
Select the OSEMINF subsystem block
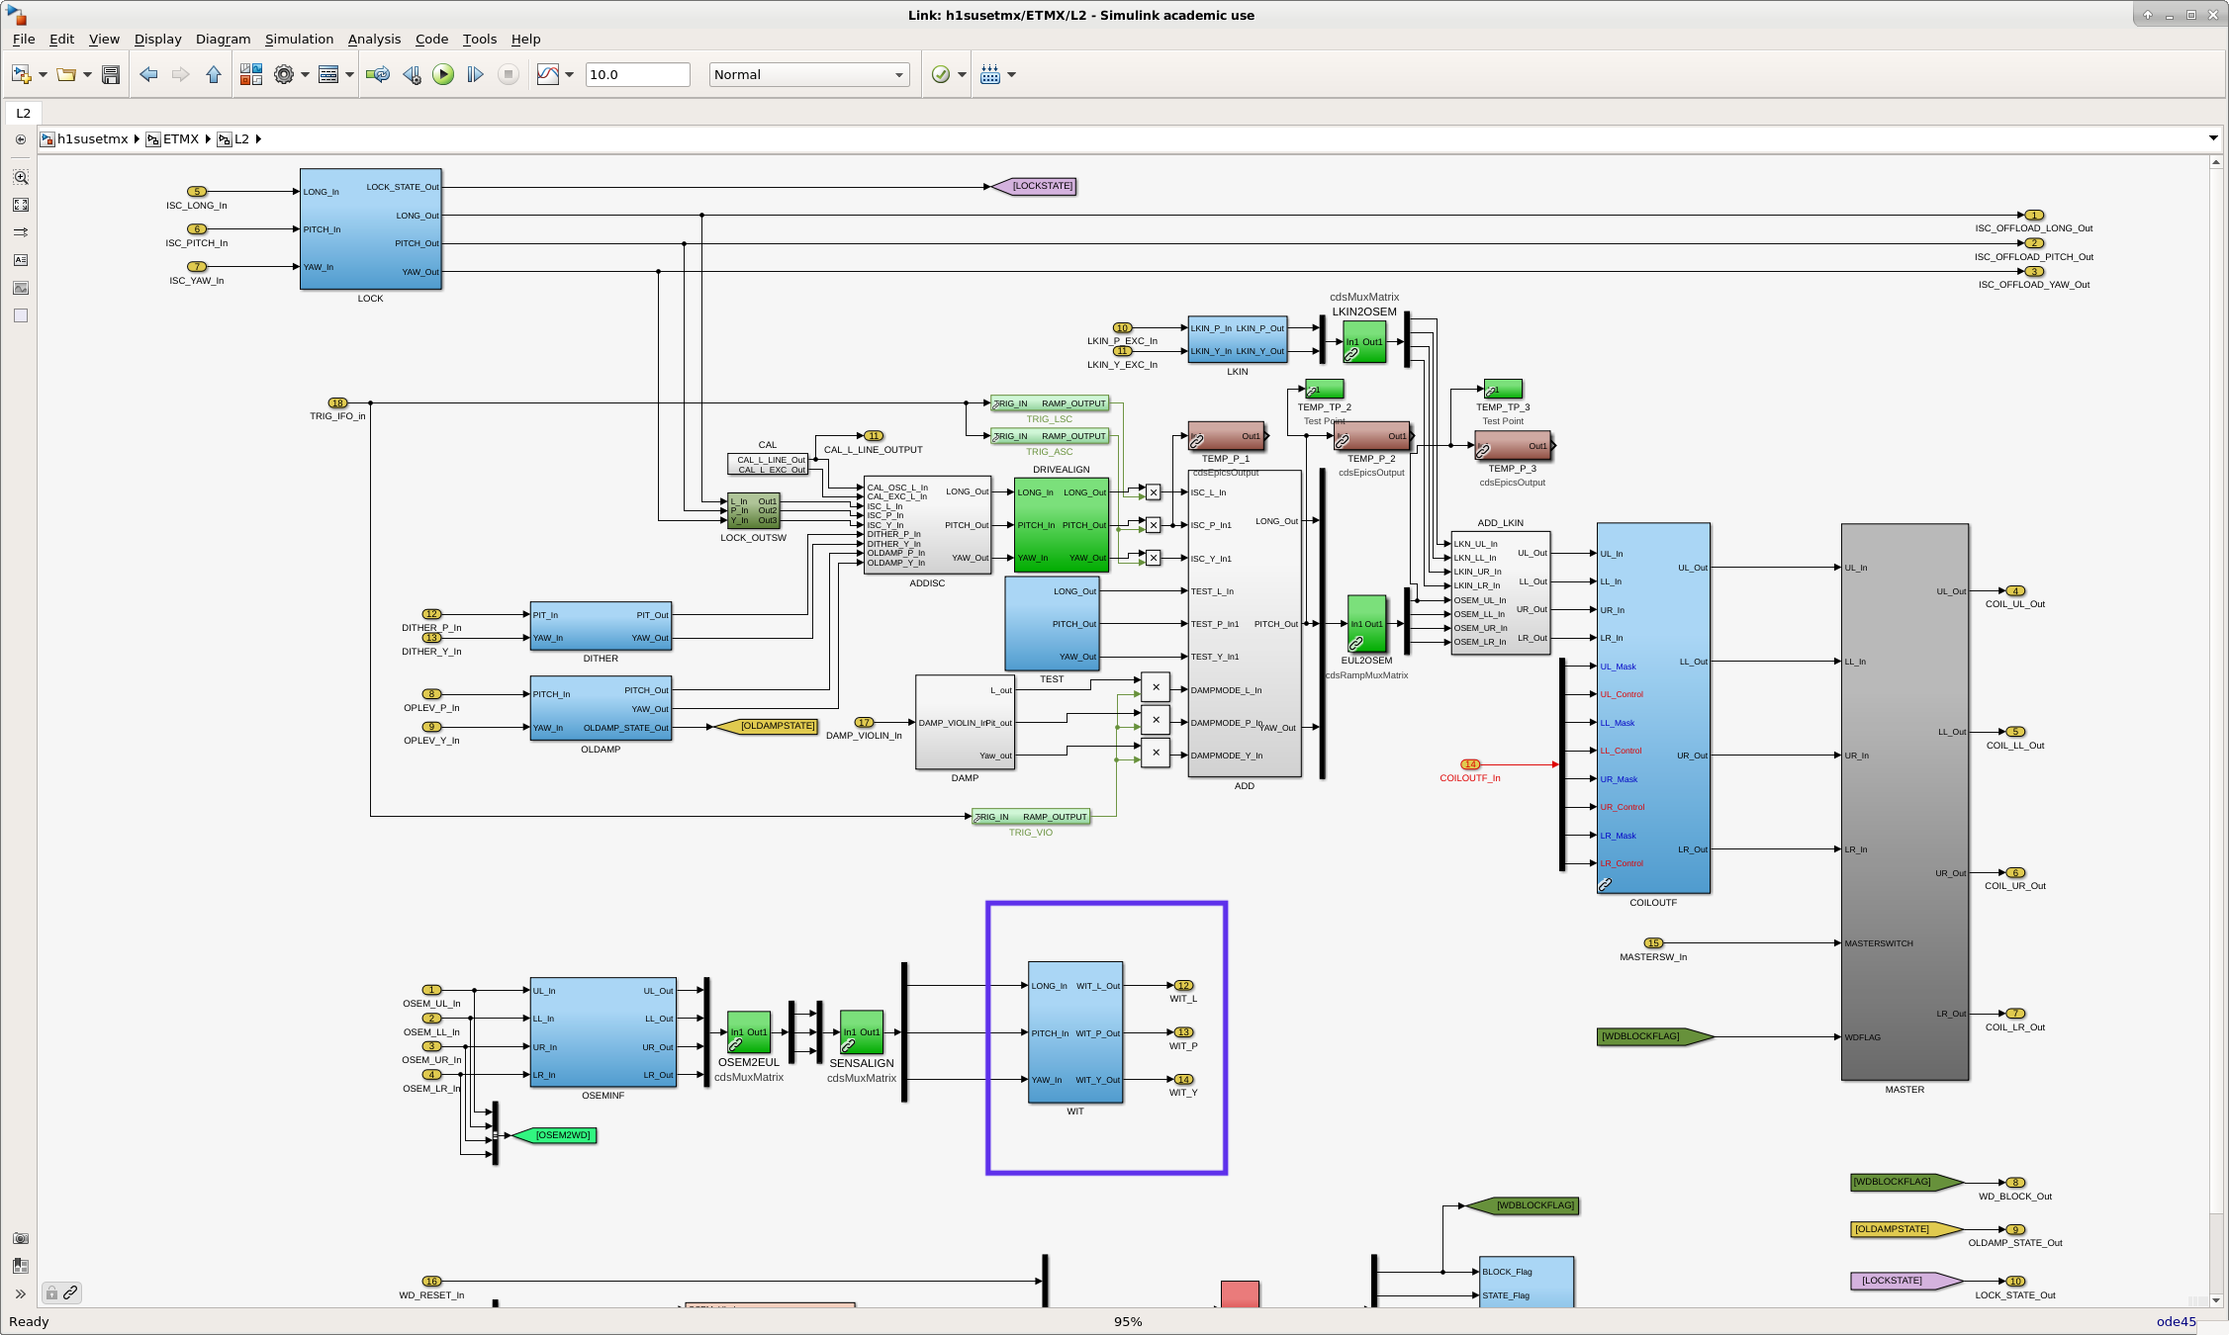coord(603,1032)
